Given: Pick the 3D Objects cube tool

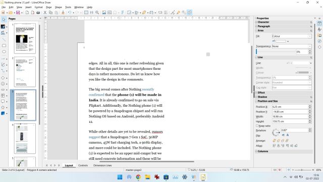Looking at the screenshot, I should 3,113.
